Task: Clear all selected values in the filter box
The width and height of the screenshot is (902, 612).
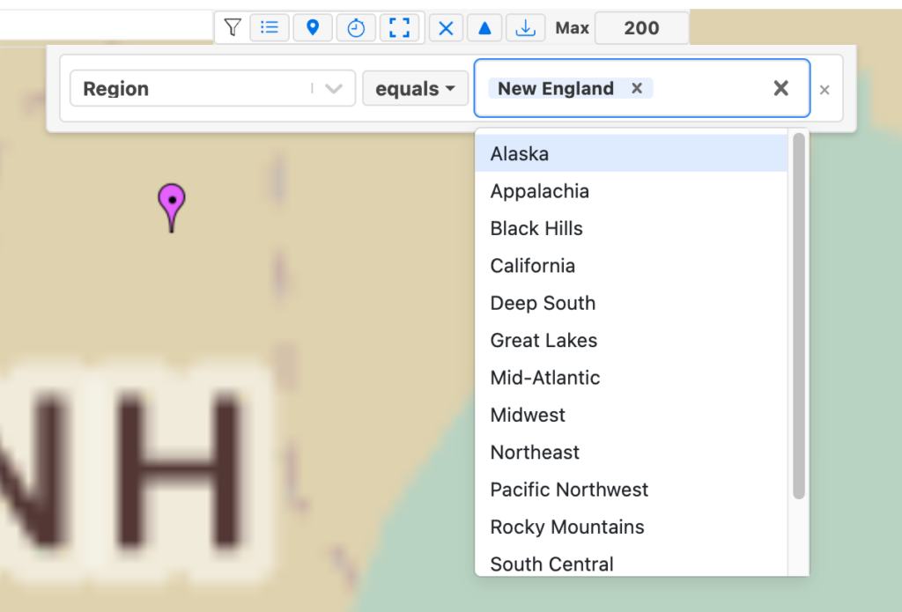Action: 780,88
